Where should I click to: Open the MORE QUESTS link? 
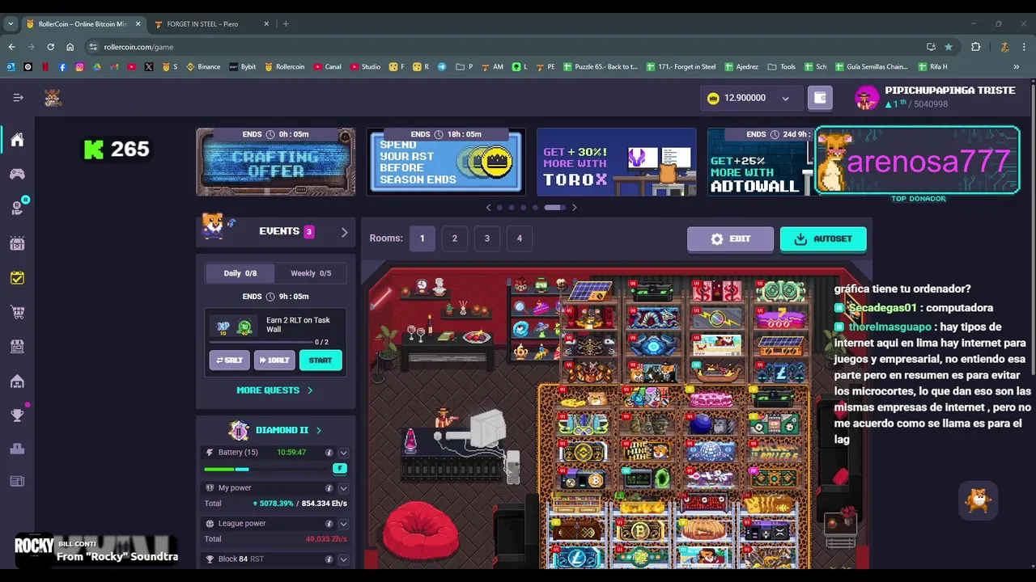click(x=274, y=390)
